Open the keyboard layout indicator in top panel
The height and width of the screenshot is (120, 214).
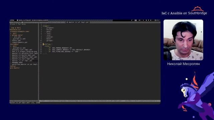(x=140, y=20)
